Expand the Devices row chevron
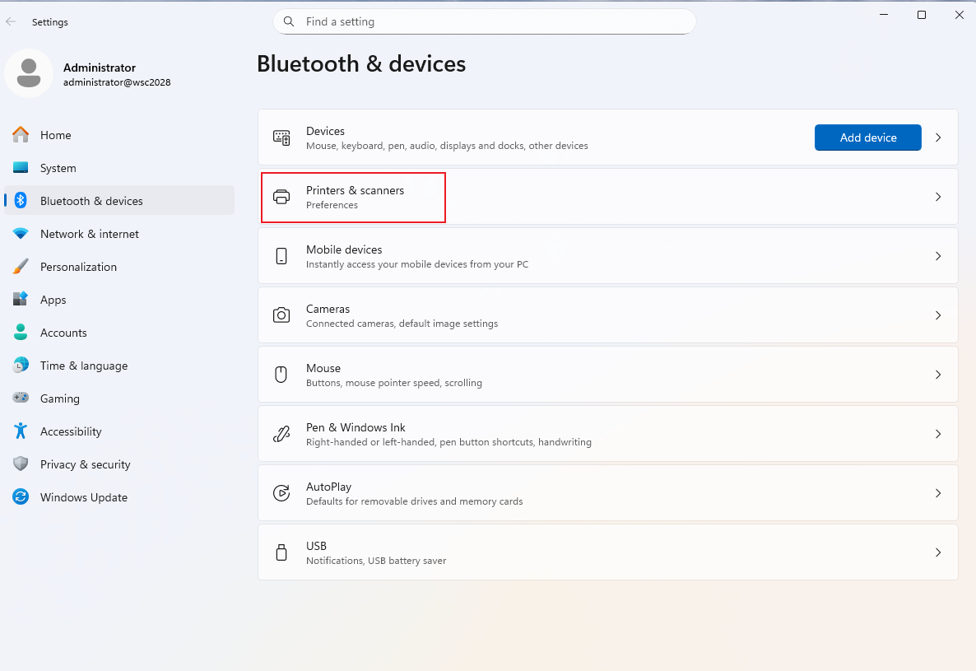 [938, 137]
